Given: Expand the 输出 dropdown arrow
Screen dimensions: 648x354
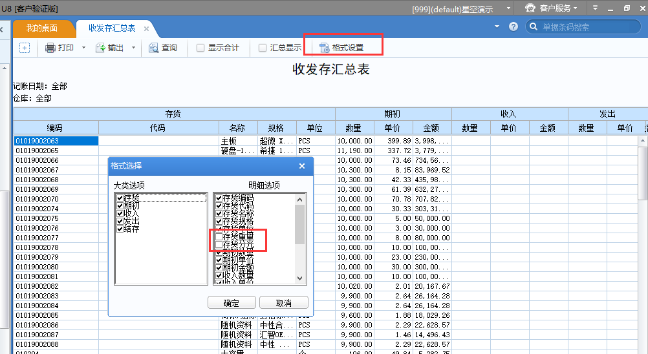Looking at the screenshot, I should click(133, 48).
